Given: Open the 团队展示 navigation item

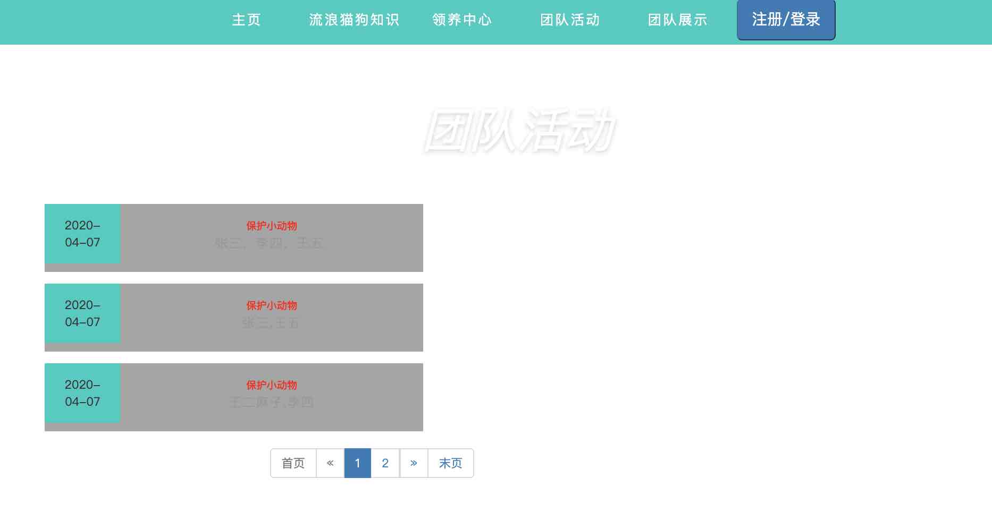Looking at the screenshot, I should 678,20.
